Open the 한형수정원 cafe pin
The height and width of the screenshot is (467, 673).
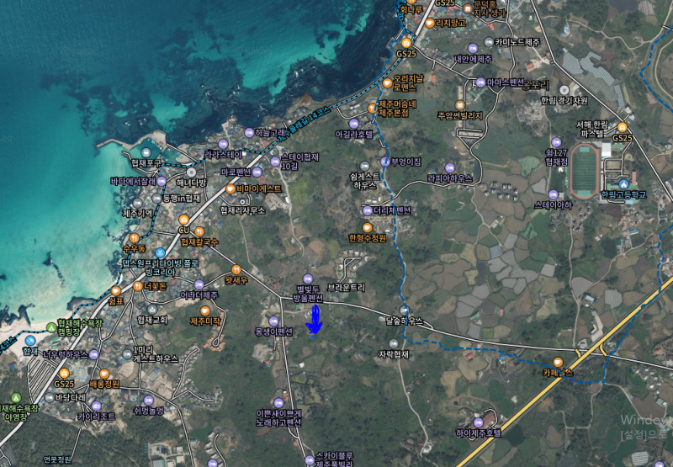pos(367,227)
